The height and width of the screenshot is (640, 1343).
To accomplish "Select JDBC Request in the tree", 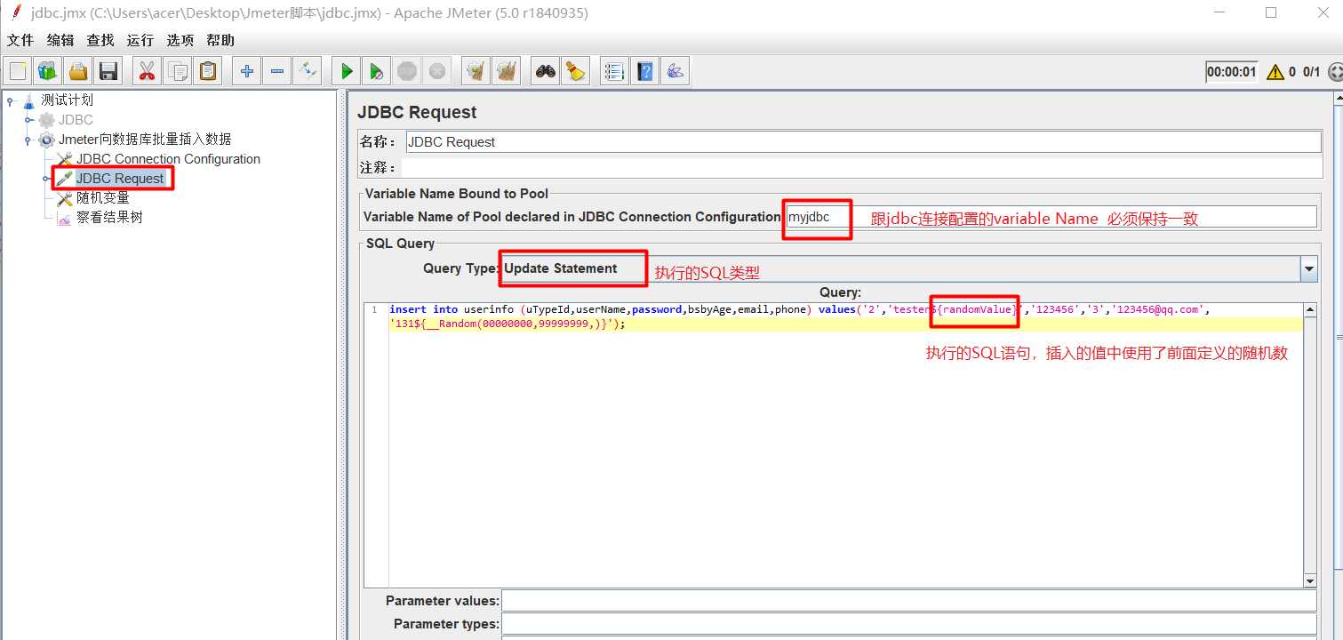I will tap(120, 178).
